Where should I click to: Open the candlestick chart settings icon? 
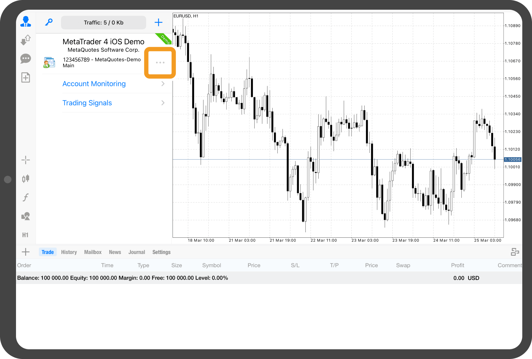(26, 179)
